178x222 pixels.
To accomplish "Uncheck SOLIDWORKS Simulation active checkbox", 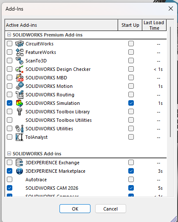I will 9,103.
